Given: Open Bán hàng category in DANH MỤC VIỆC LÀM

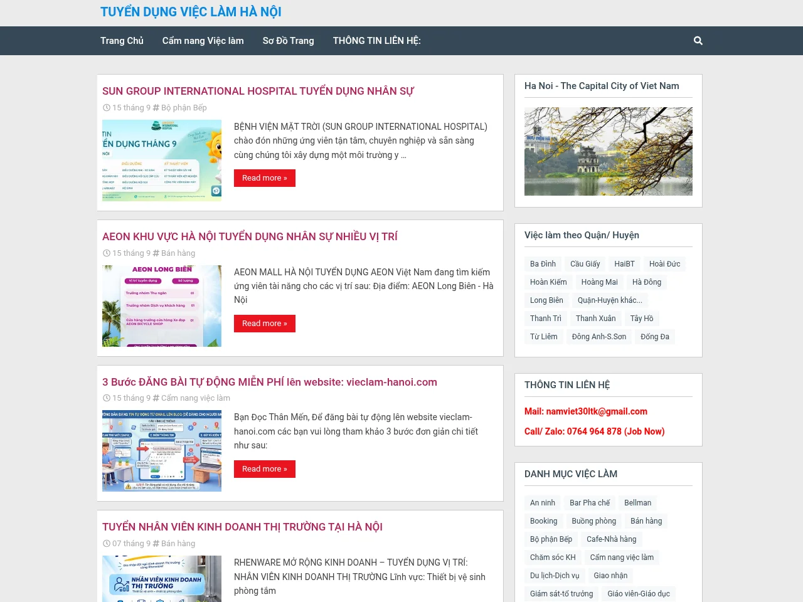Looking at the screenshot, I should 646,521.
